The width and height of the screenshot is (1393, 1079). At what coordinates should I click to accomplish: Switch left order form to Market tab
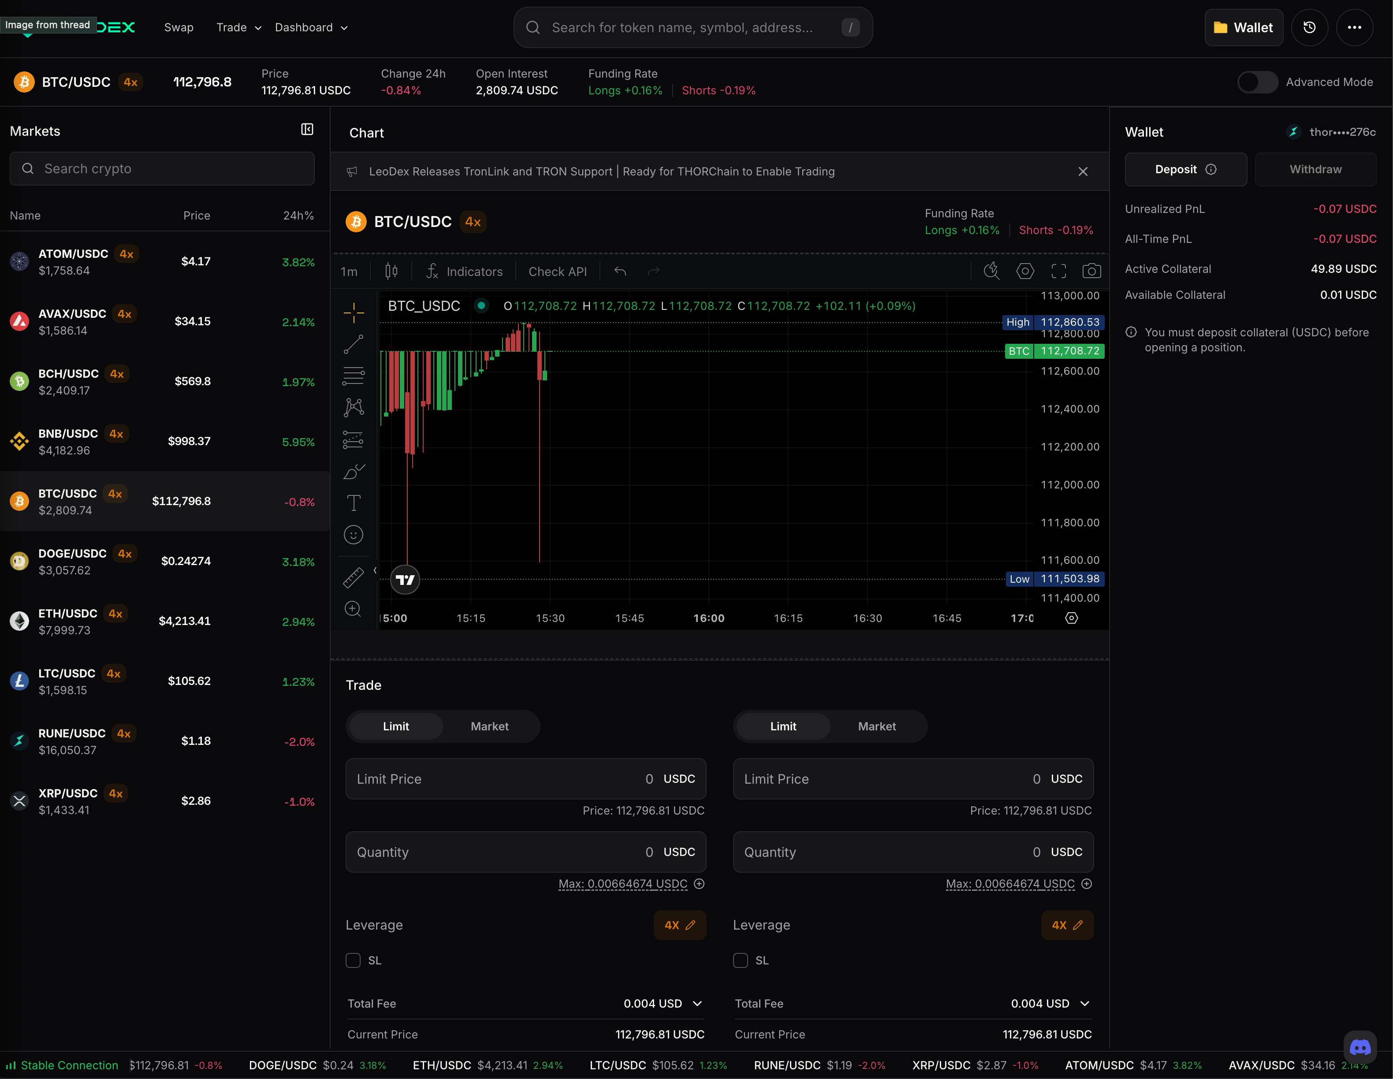489,726
